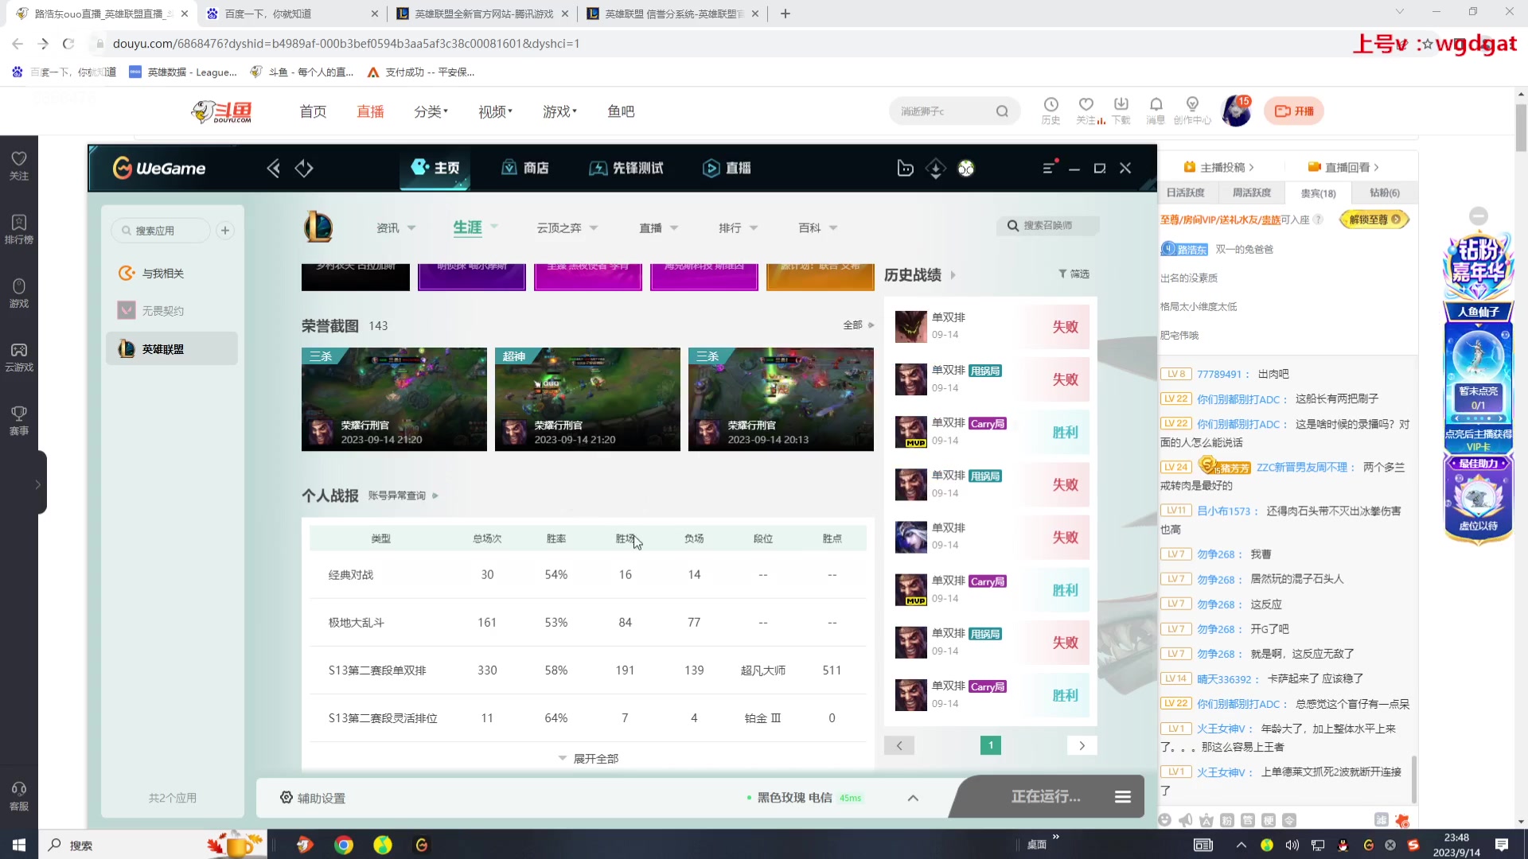Switch to 无畏契约 in WeGame sidebar
1528x859 pixels.
coord(163,310)
